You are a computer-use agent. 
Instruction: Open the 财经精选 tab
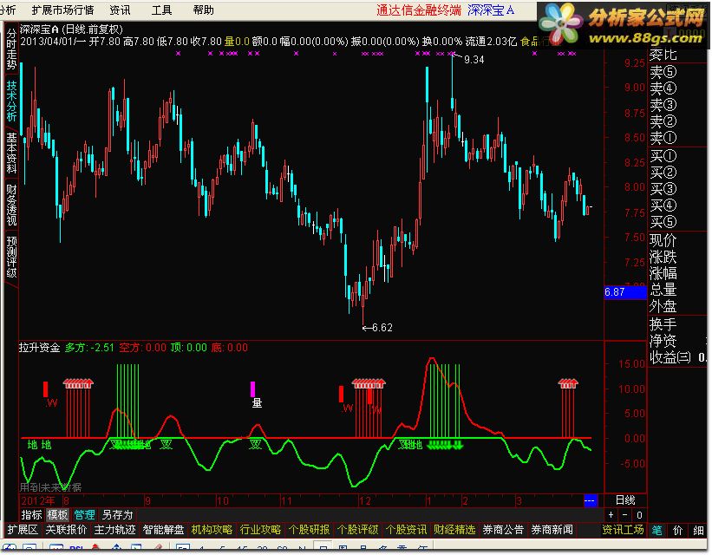[x=454, y=530]
